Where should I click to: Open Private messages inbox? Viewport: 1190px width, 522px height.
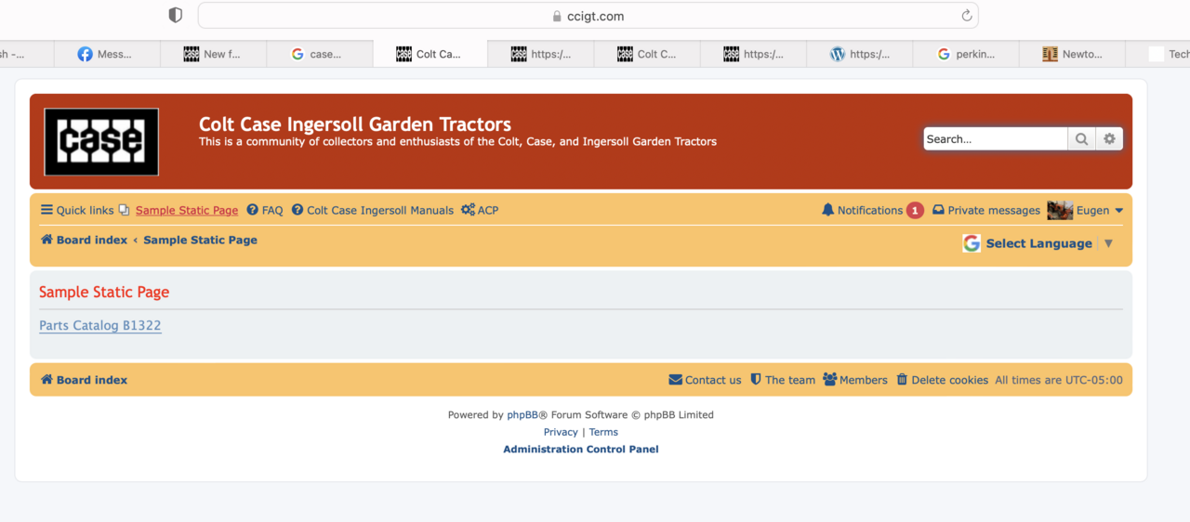[x=985, y=211]
